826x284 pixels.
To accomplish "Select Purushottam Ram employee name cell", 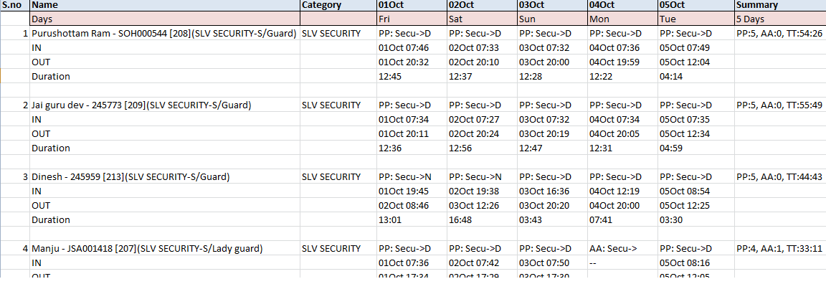I will [x=165, y=33].
